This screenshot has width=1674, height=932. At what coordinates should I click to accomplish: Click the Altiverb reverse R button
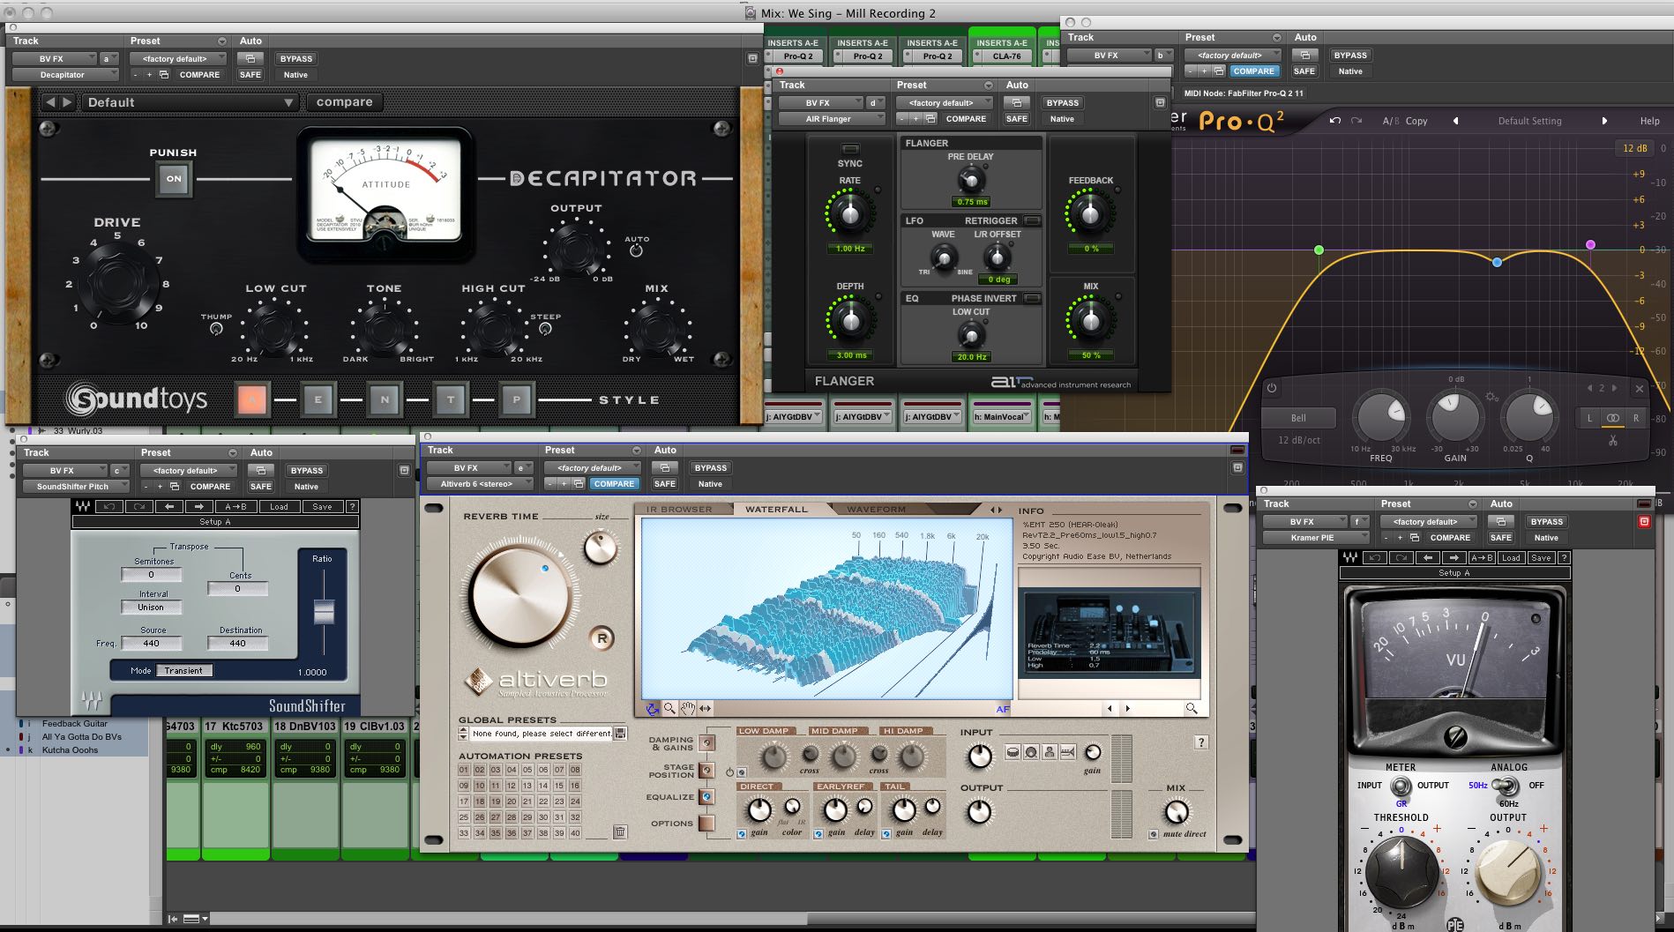pos(602,638)
